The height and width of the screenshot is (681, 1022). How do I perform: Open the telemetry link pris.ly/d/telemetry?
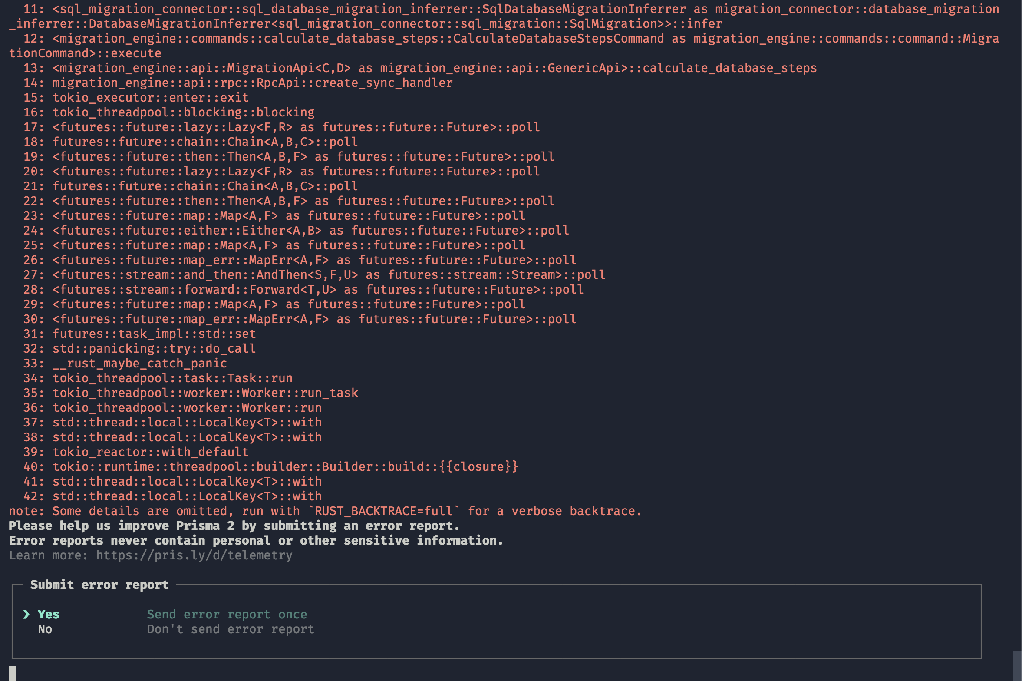coord(194,555)
